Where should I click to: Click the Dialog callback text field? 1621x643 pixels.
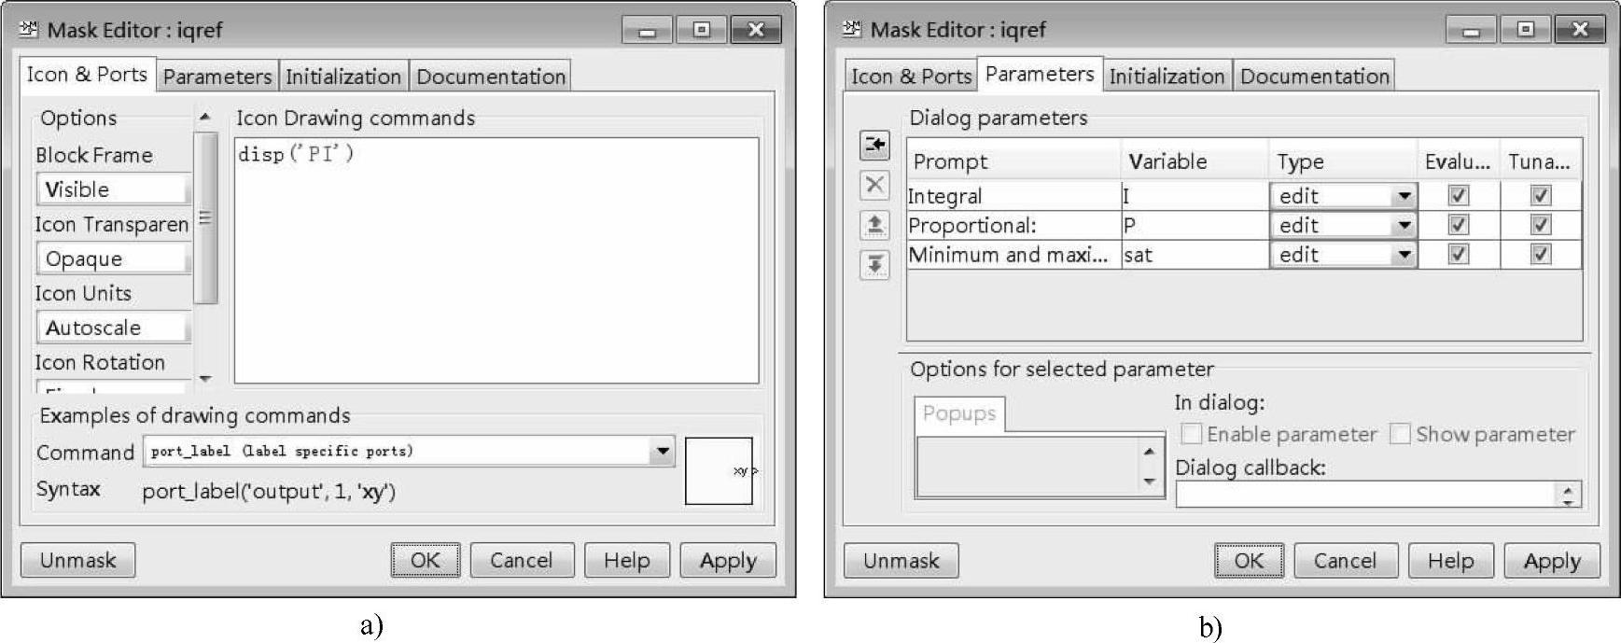click(1366, 495)
